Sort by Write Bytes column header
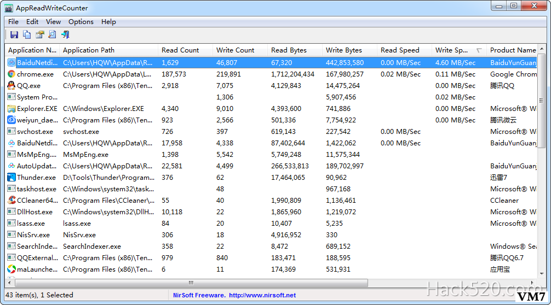The height and width of the screenshot is (305, 551). [349, 50]
